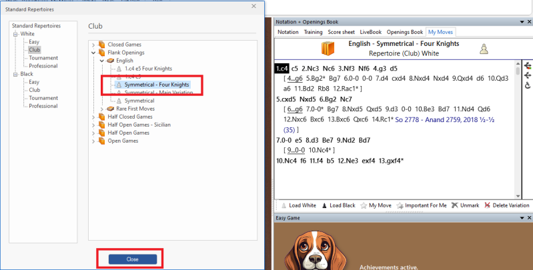
Task: Select the My Moves tab
Action: click(440, 32)
